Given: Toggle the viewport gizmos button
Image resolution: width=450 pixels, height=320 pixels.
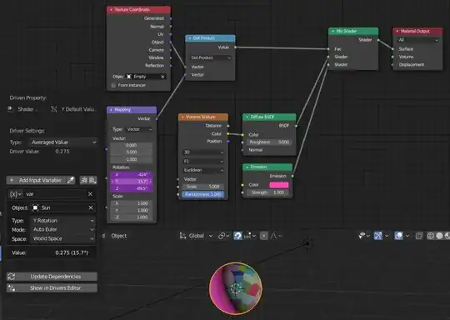Looking at the screenshot, I should pyautogui.click(x=378, y=236).
